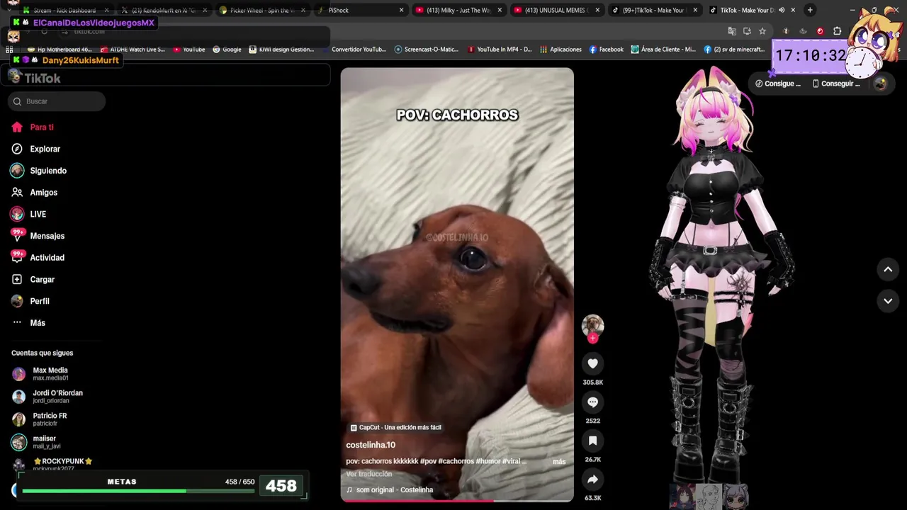This screenshot has height=510, width=907.
Task: Switch to UNUSUAL MEMES YouTube tab
Action: click(x=556, y=10)
